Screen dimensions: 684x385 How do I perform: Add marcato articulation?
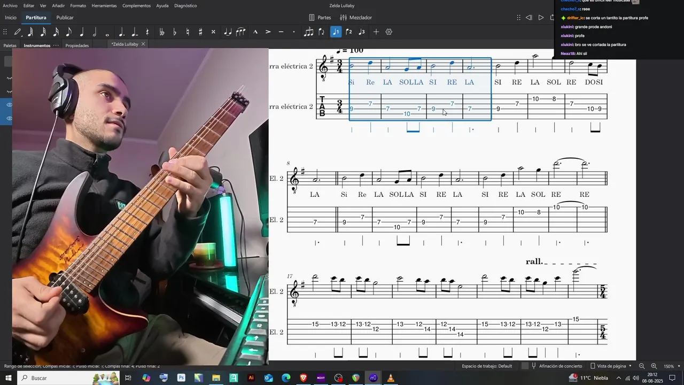tap(255, 32)
